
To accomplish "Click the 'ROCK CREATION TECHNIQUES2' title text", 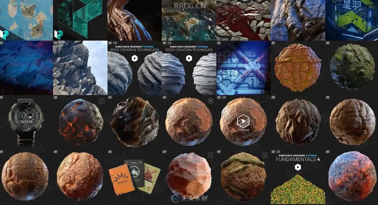I will [x=135, y=50].
